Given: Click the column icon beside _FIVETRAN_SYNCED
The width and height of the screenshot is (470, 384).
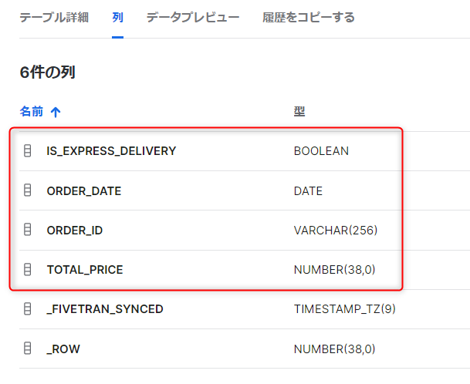Looking at the screenshot, I should click(27, 308).
